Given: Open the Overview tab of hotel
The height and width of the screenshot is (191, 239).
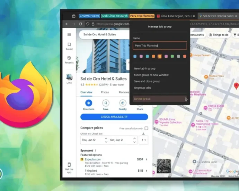Looking at the screenshot, I should 86,92.
